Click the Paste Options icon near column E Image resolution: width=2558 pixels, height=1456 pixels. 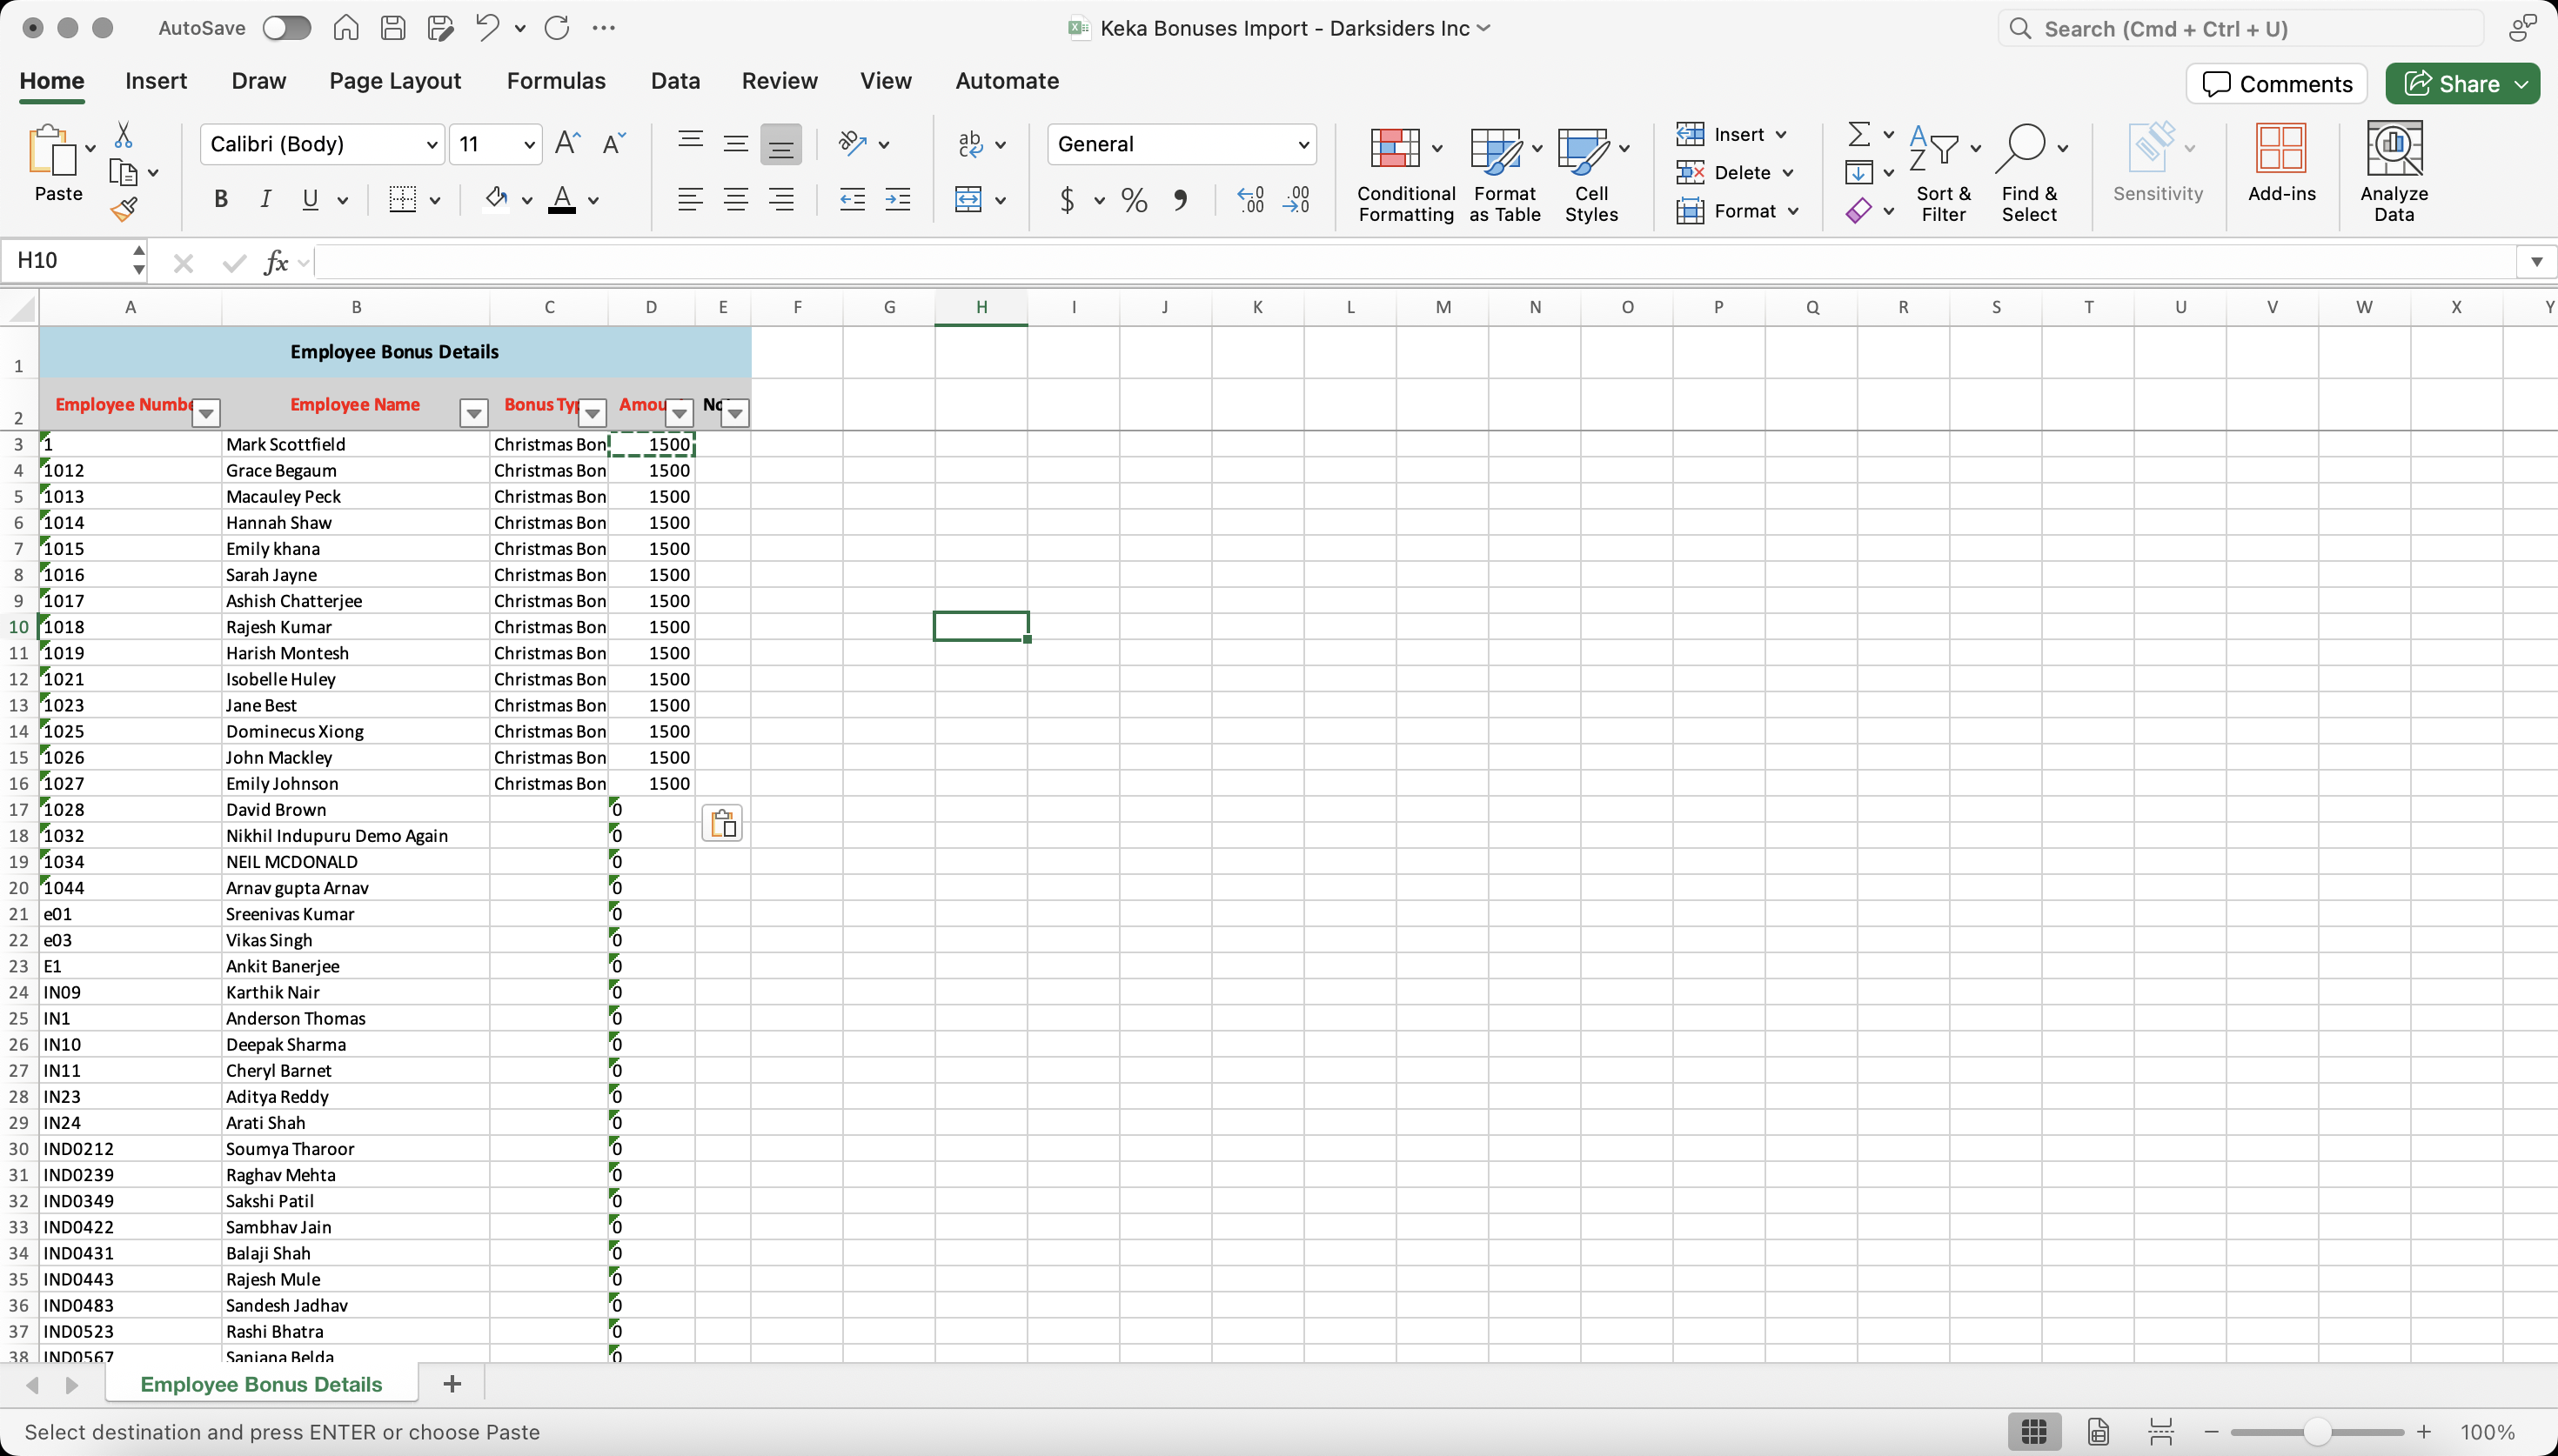pyautogui.click(x=722, y=824)
